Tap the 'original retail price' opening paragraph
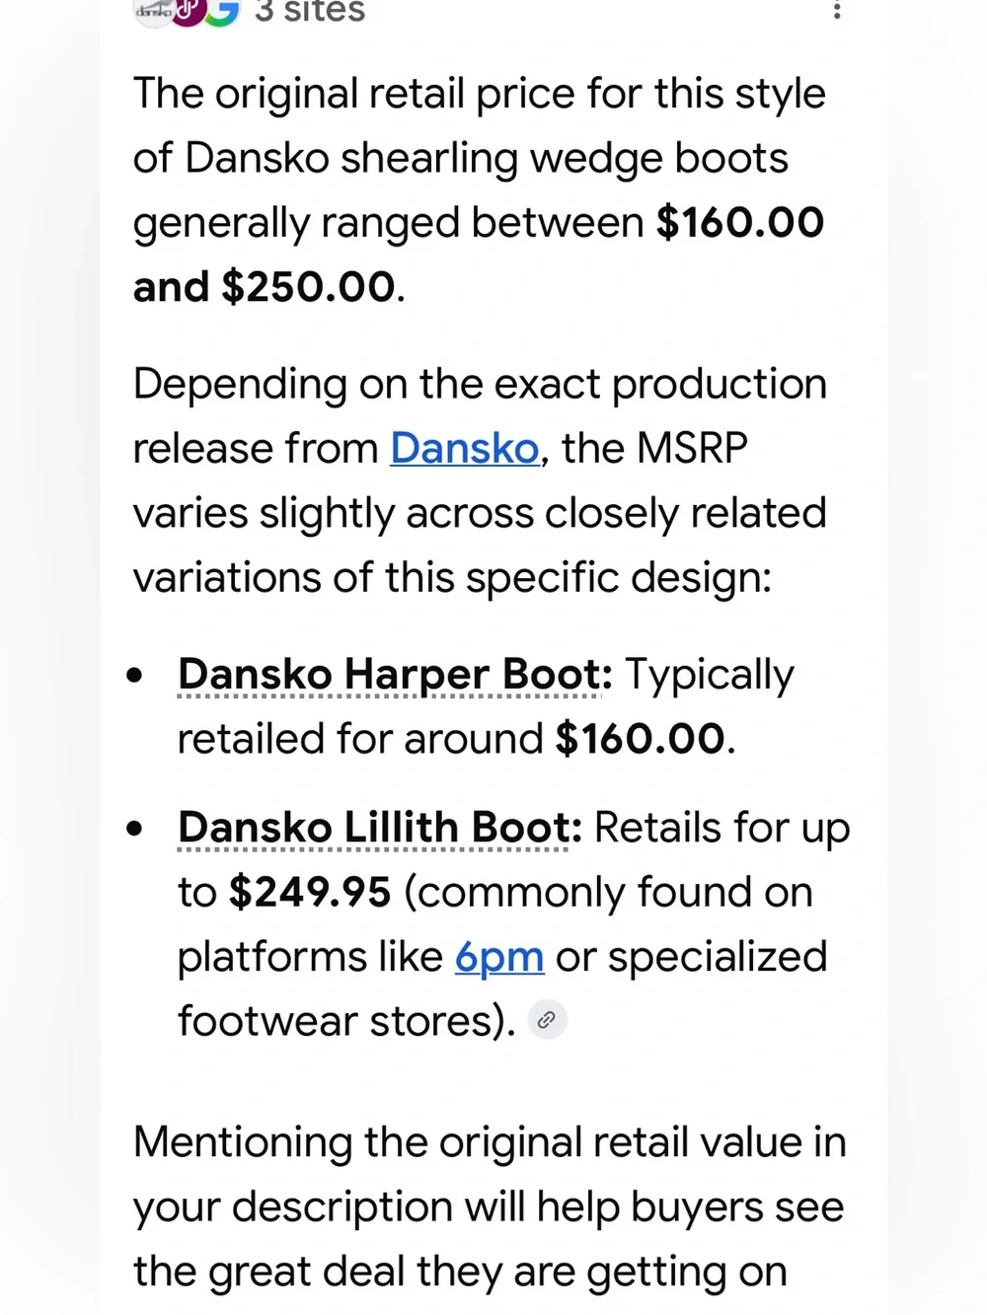Image resolution: width=987 pixels, height=1315 pixels. coord(480,190)
